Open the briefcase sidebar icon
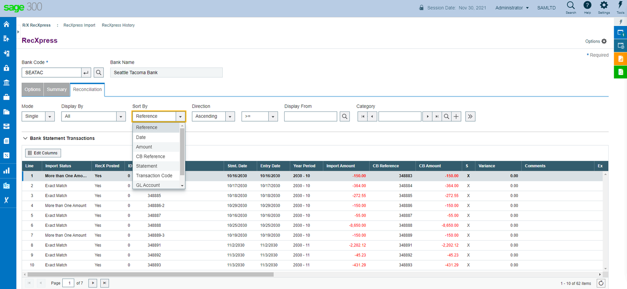 click(x=6, y=97)
